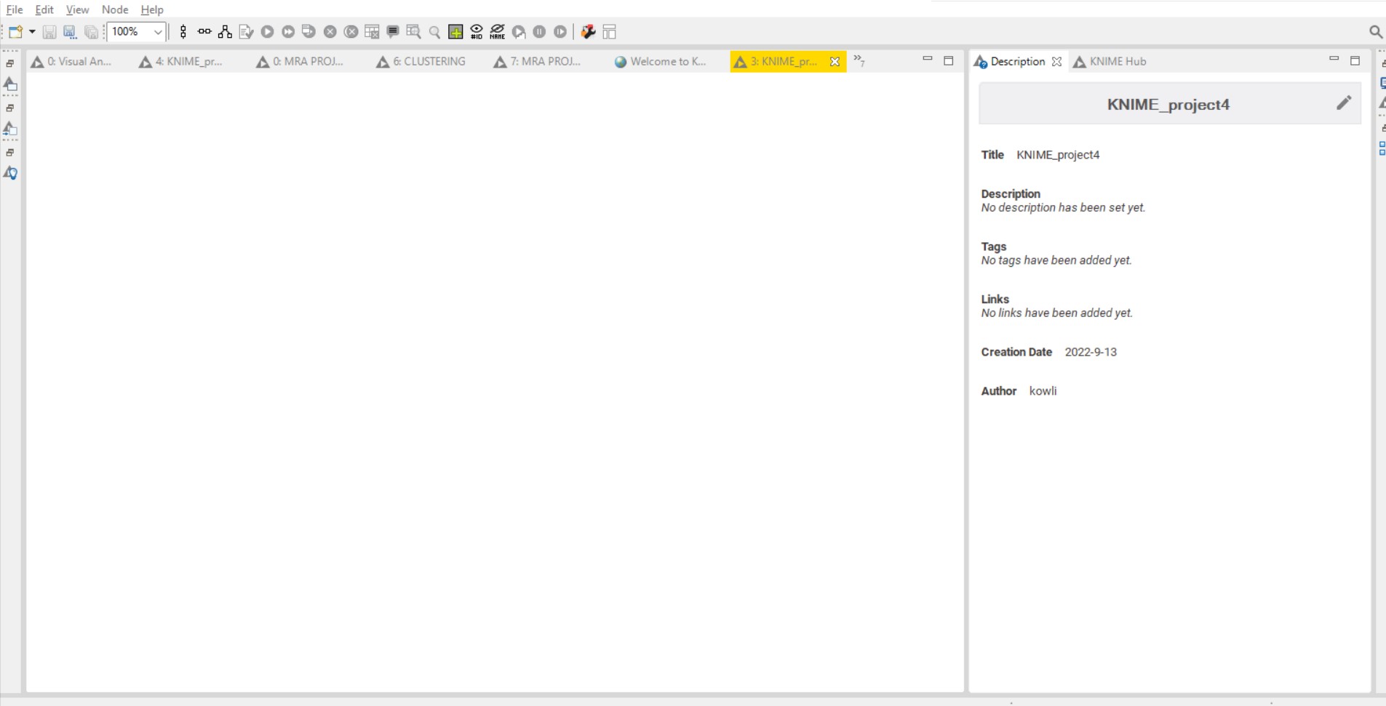The width and height of the screenshot is (1386, 706).
Task: Open the View menu
Action: click(77, 9)
